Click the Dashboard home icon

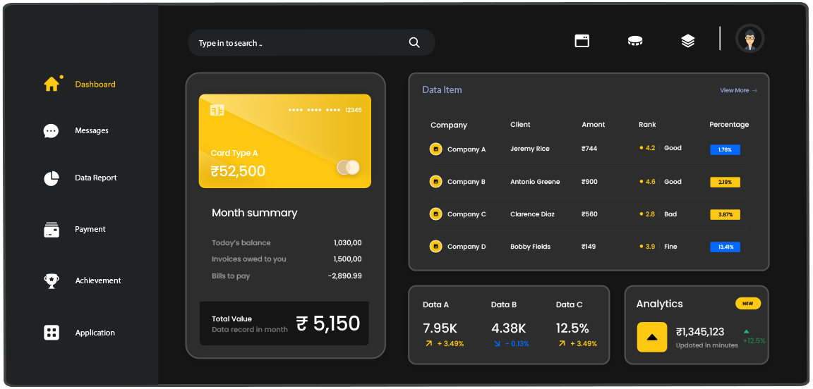click(52, 84)
